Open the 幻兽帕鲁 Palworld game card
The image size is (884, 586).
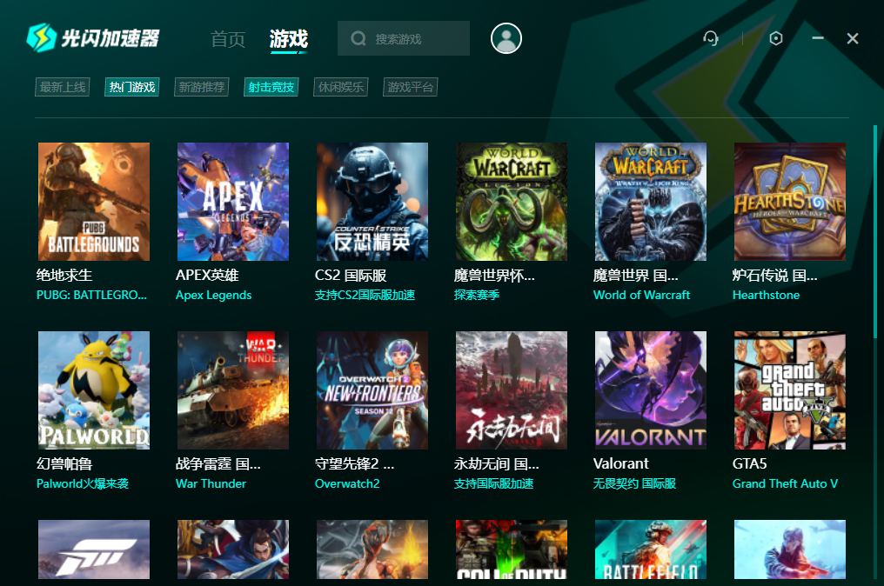click(93, 390)
